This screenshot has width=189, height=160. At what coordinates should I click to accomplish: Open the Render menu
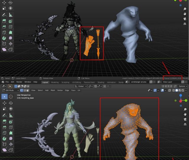point(19,82)
